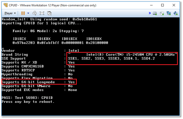Click the SSE Support values text
This screenshot has width=183, height=119.
[x=111, y=58]
